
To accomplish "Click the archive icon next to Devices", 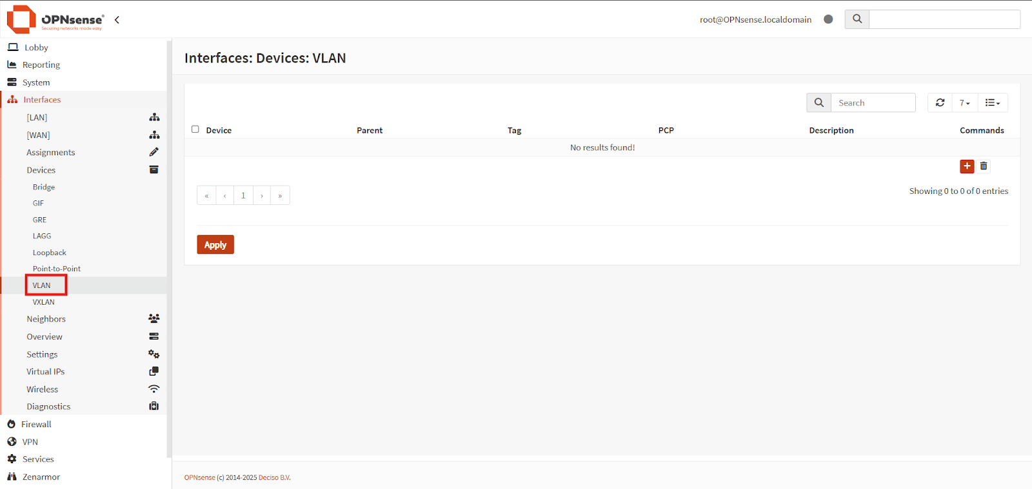I will [154, 169].
